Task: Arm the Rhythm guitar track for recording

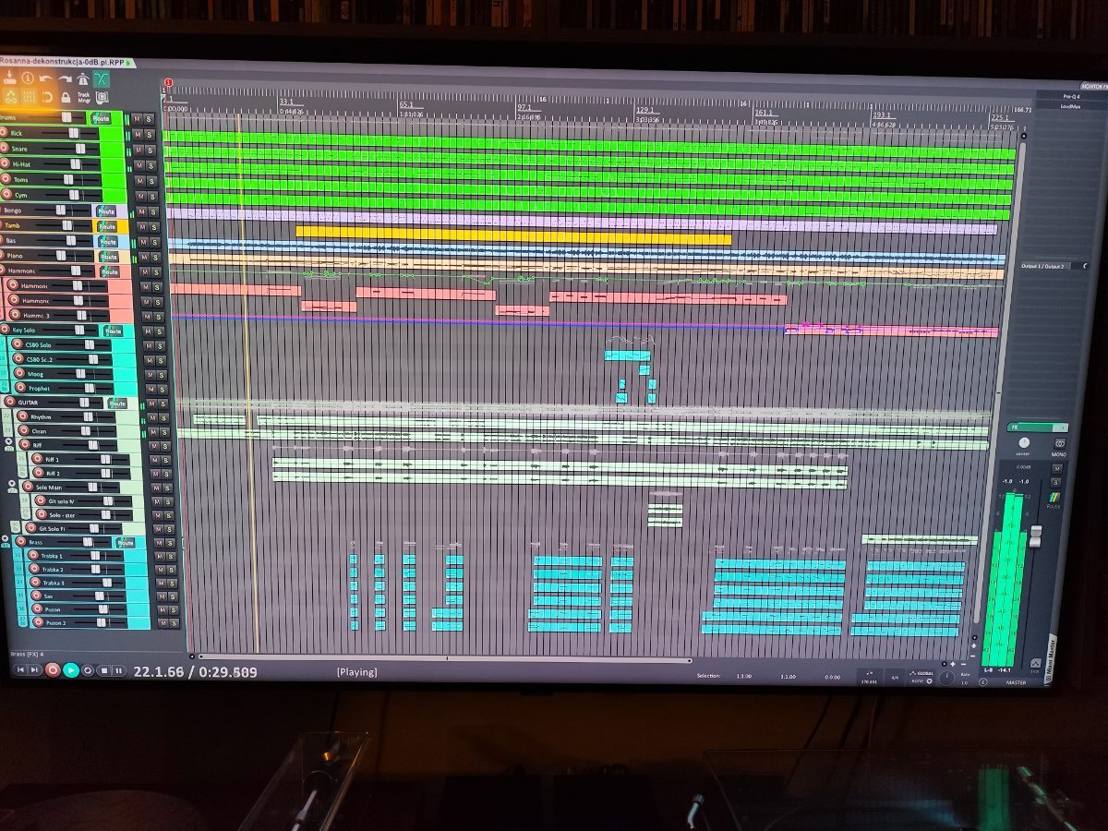Action: (x=22, y=416)
